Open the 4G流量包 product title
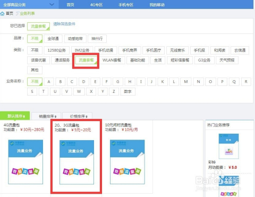Viewport: 255px width, 197px height. pos(12,125)
